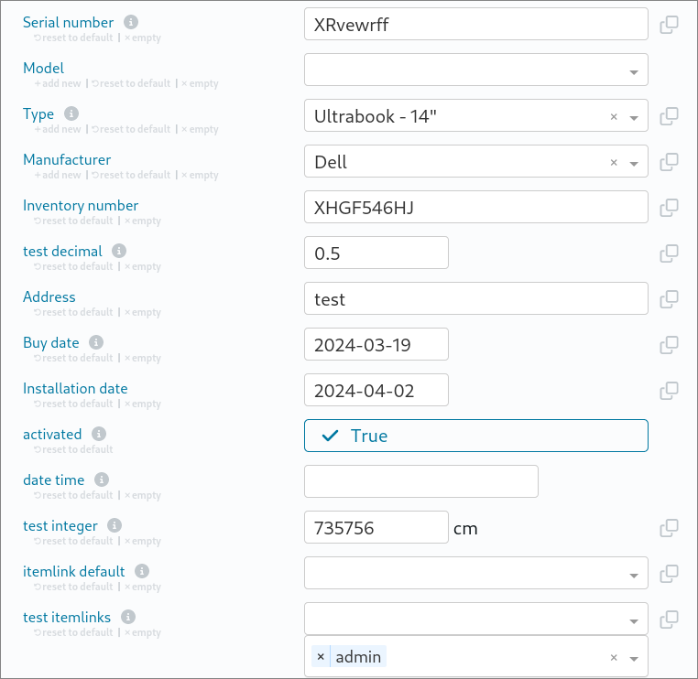Click the copy icon next to Manufacturer dropdown
Viewport: 698px width, 679px height.
point(669,162)
